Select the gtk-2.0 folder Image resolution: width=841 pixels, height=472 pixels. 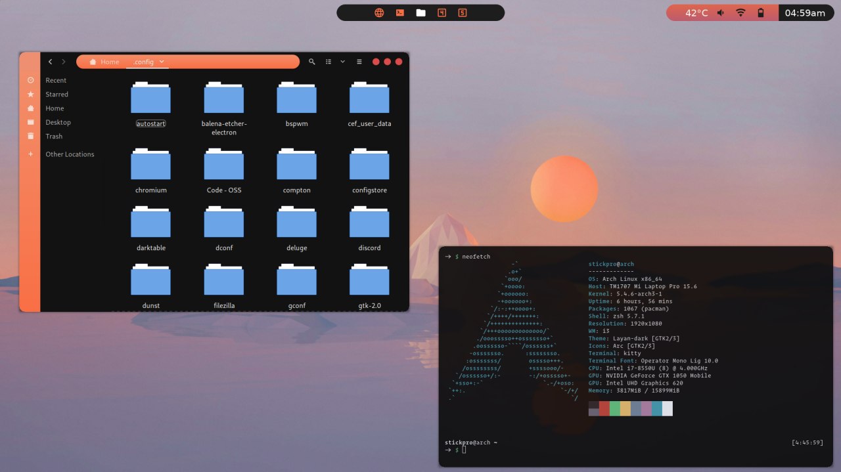click(x=370, y=286)
